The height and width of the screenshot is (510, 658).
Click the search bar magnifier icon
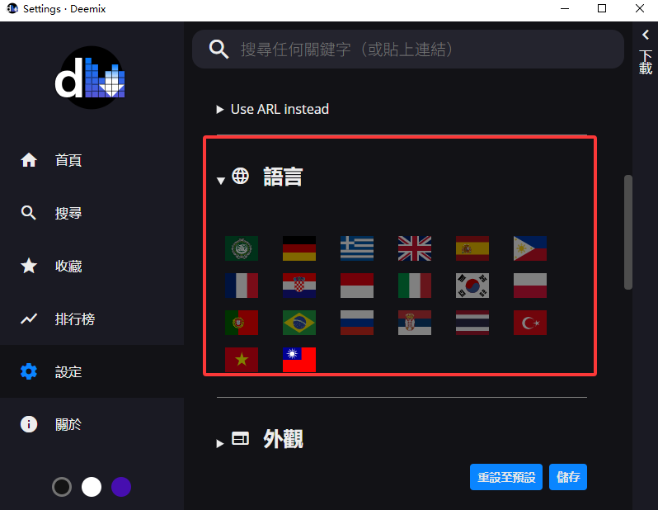tap(219, 50)
